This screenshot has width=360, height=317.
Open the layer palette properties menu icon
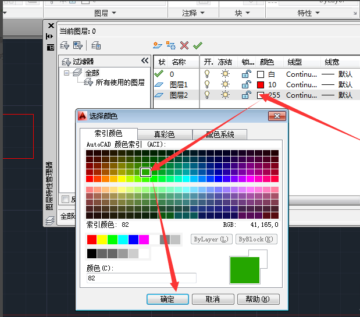(x=50, y=47)
